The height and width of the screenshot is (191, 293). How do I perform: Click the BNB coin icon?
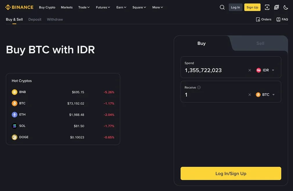15,92
